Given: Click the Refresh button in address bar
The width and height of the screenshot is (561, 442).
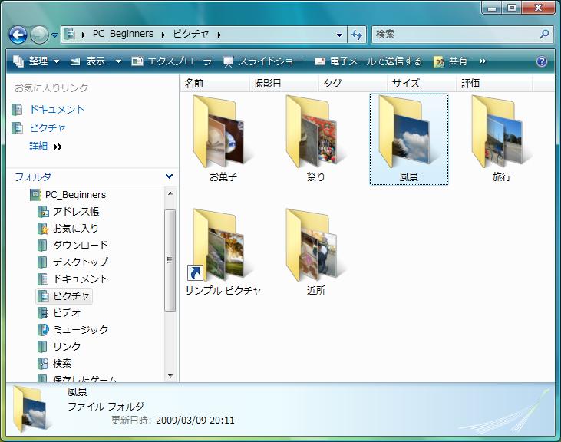Looking at the screenshot, I should [357, 35].
